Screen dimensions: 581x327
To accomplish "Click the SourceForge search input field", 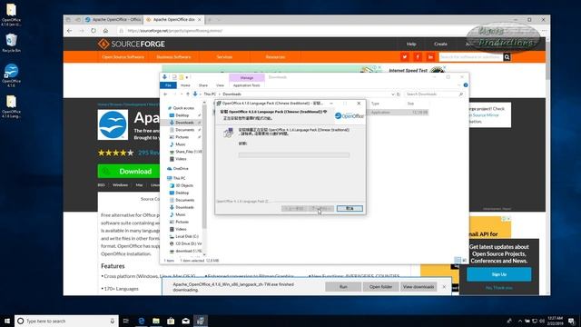I will 470,57.
